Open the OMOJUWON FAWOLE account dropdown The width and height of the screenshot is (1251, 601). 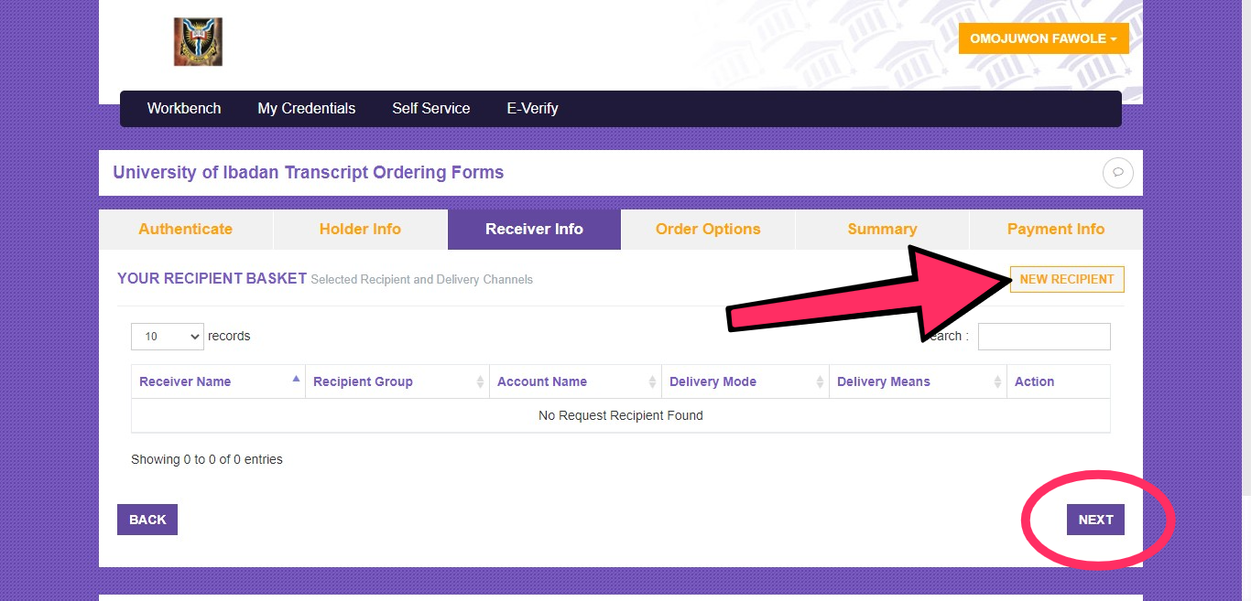pyautogui.click(x=1043, y=38)
